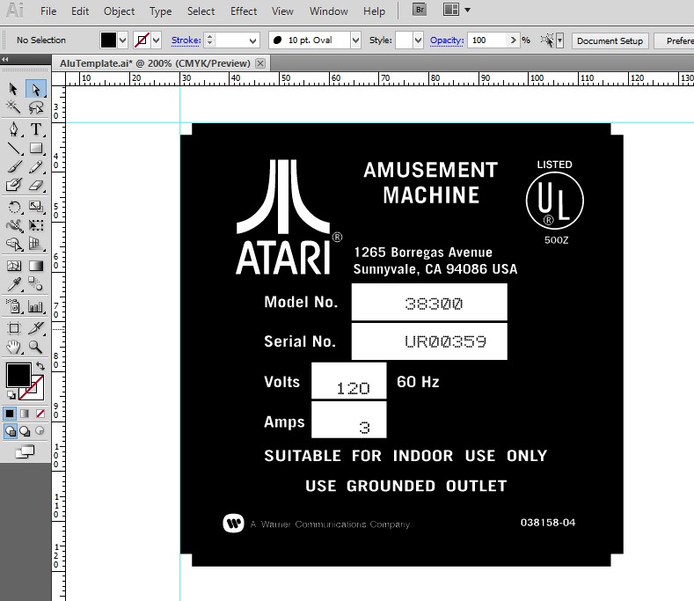Screen dimensions: 694x601
Task: Select the Artboard tool
Action: tap(13, 328)
